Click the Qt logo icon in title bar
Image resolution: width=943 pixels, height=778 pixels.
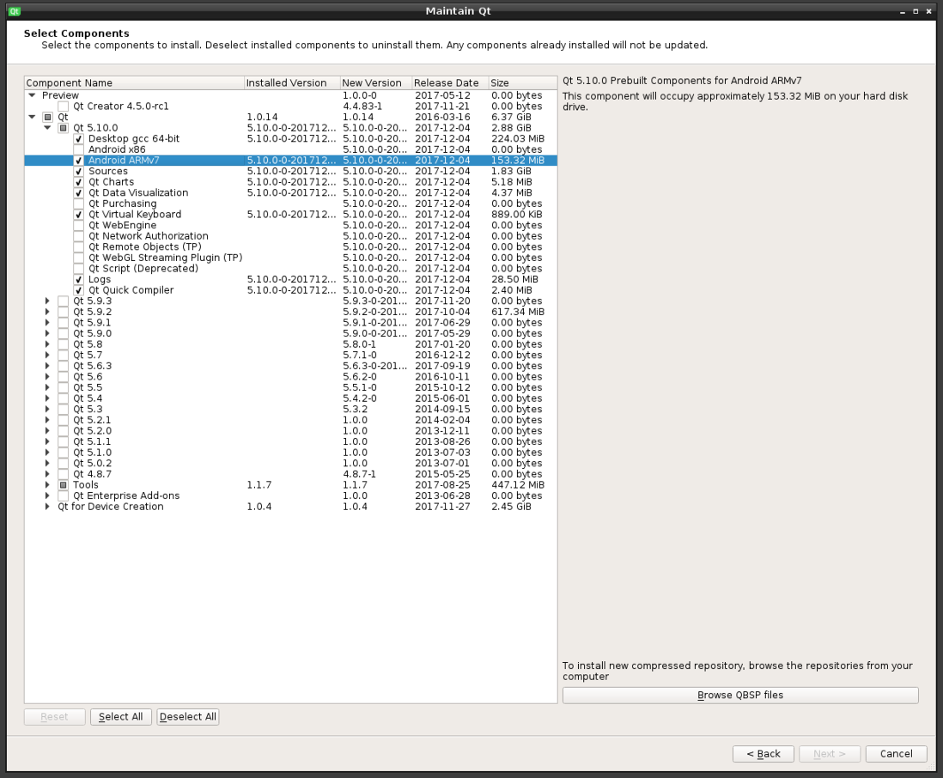(15, 11)
